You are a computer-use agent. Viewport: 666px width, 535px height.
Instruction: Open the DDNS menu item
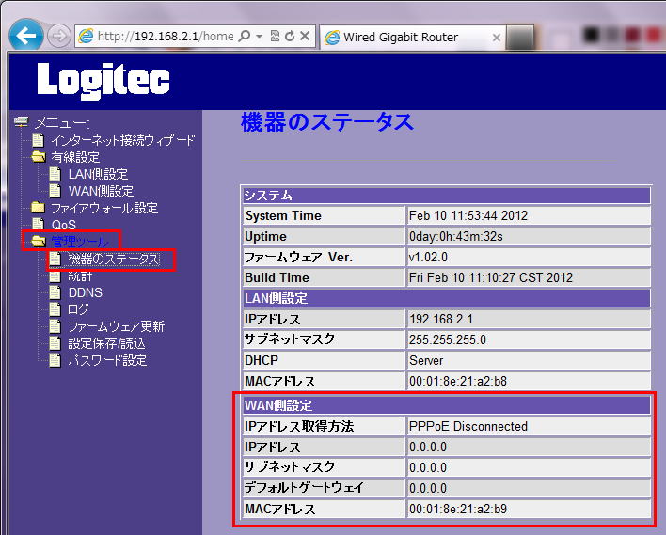pos(86,293)
